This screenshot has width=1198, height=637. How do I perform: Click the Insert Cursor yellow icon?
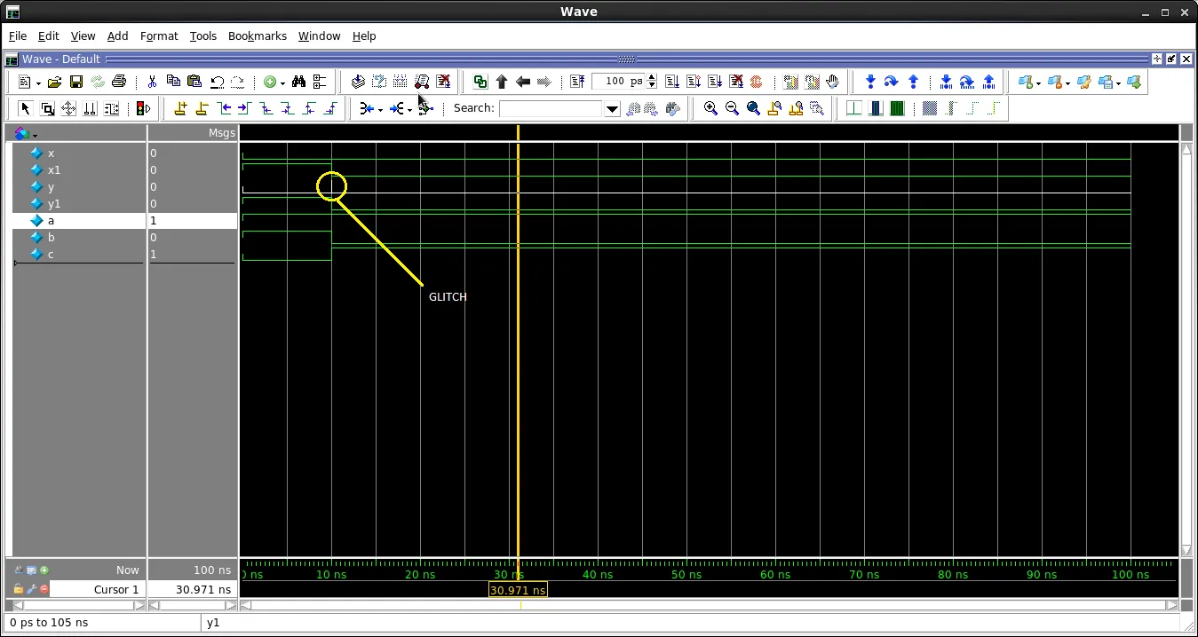180,108
